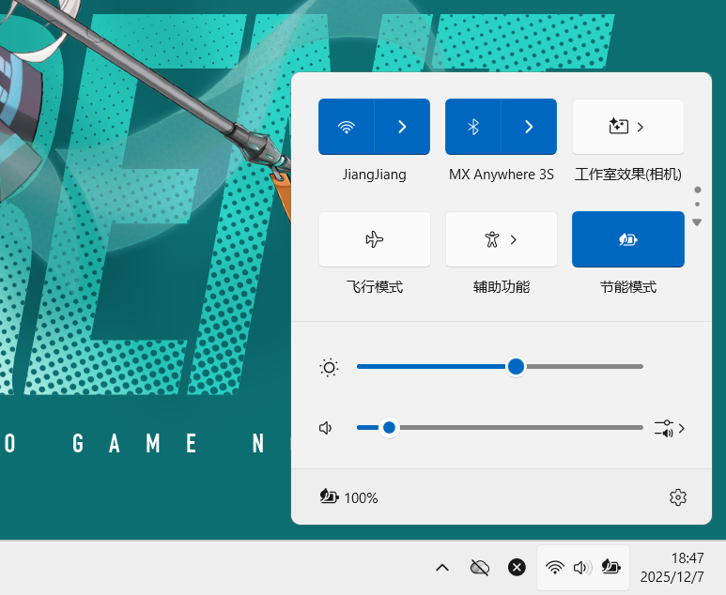Open all settings via gear icon
This screenshot has height=595, width=726.
point(678,497)
